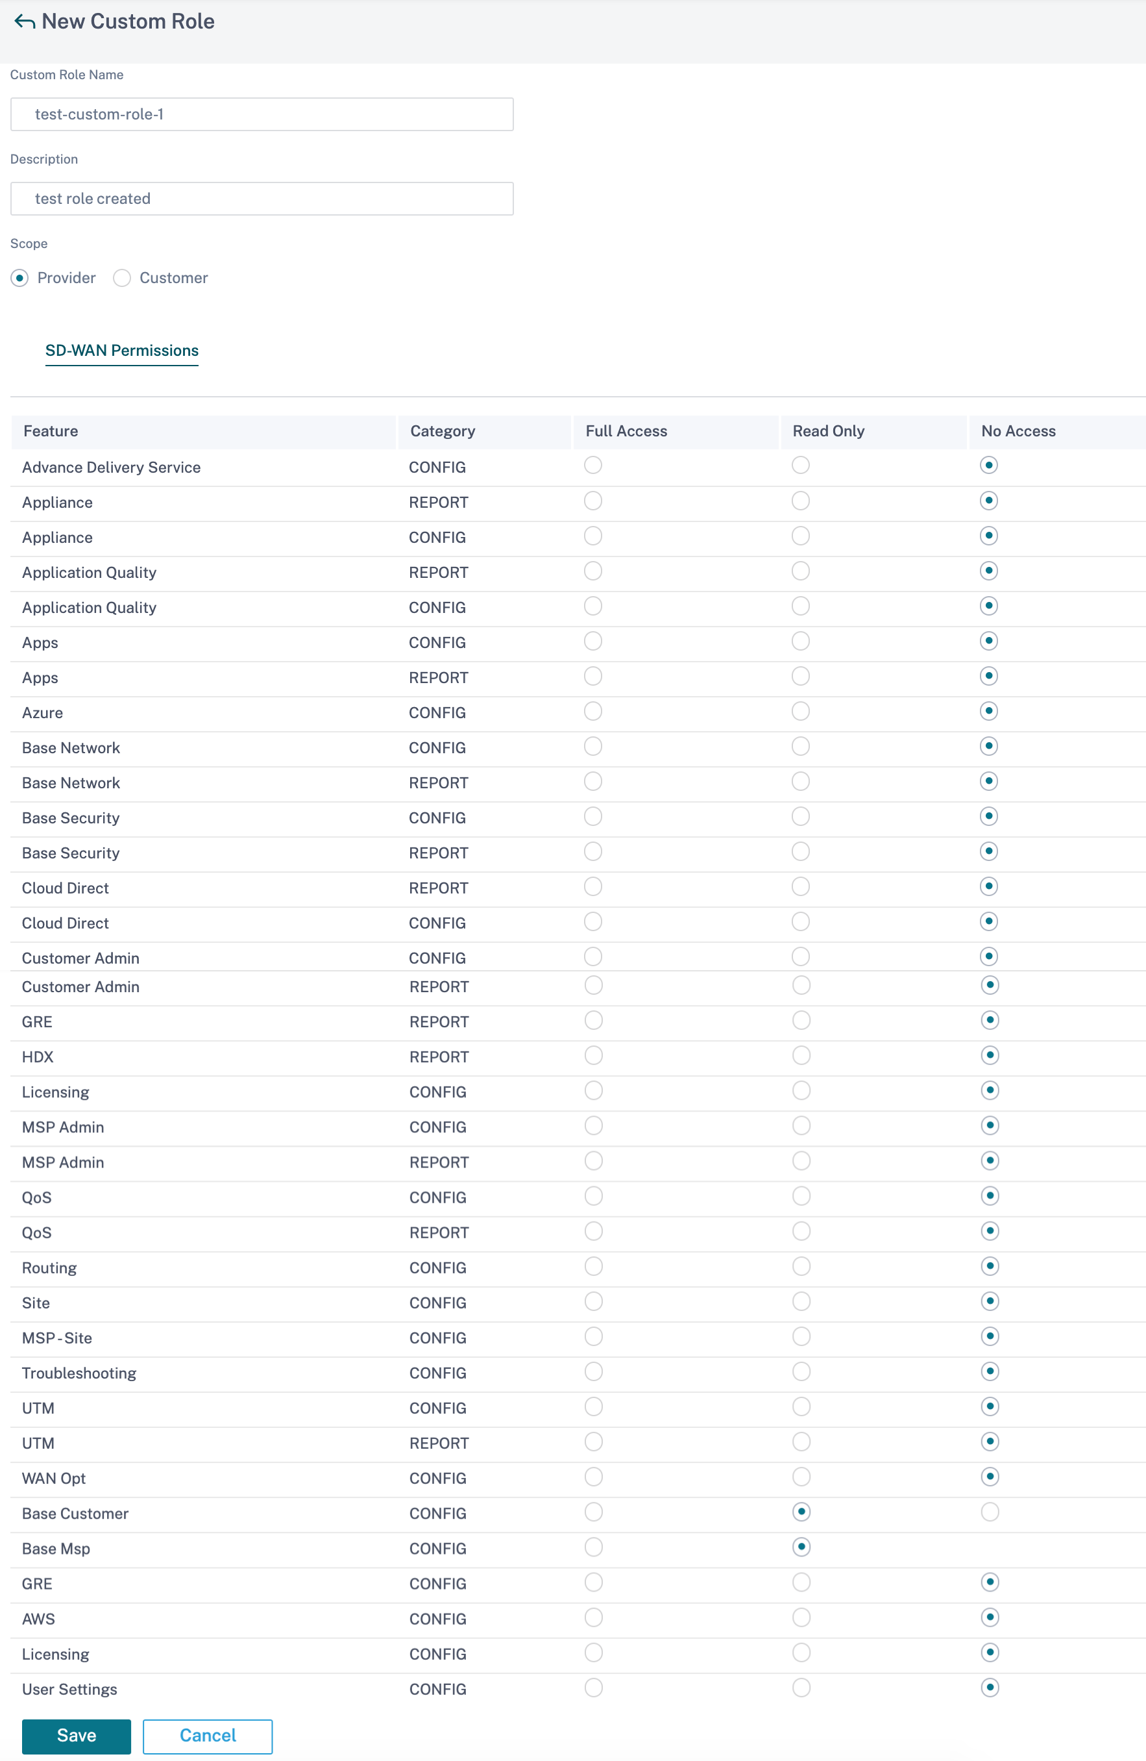Set Appliance CONFIG to Read Only
This screenshot has width=1146, height=1761.
coord(801,536)
